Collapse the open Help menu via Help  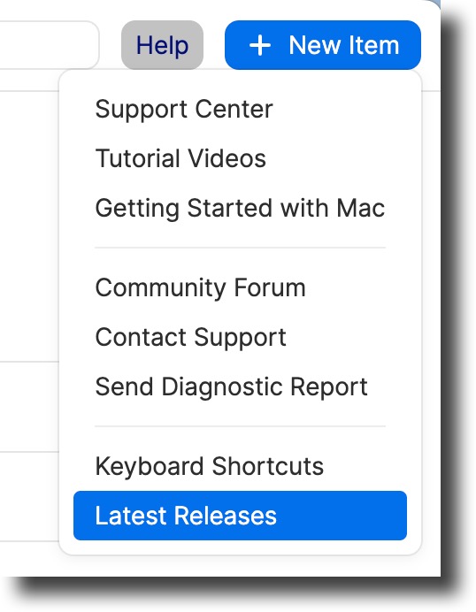(162, 45)
